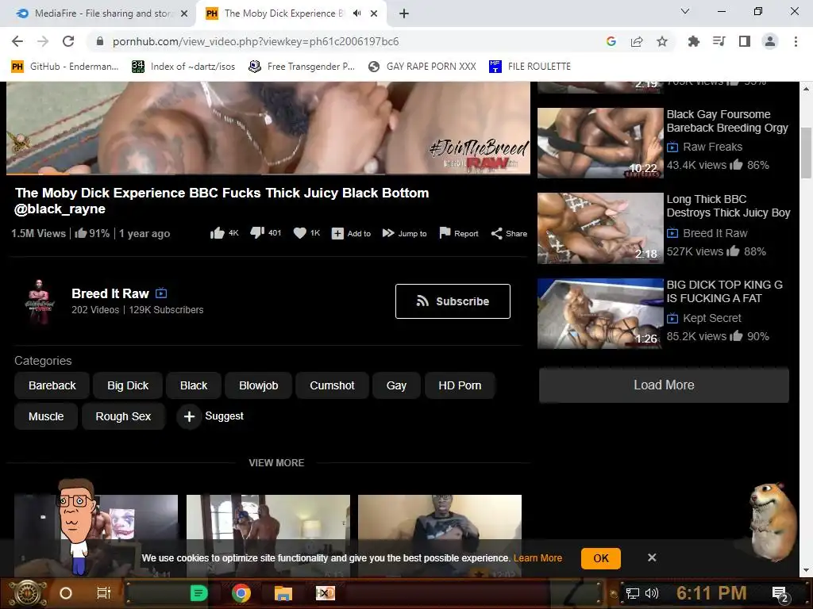Close the MediaFire tab
The height and width of the screenshot is (609, 813).
click(184, 14)
